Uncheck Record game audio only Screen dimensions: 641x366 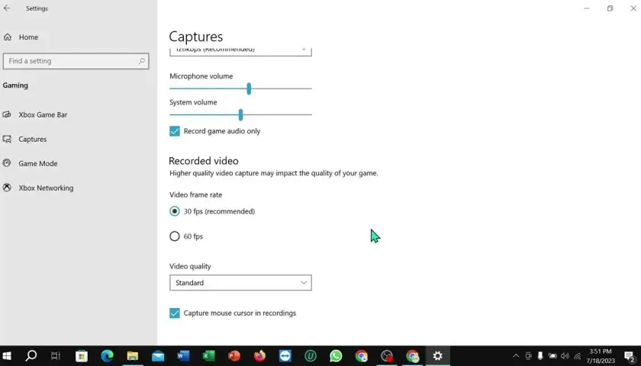tap(175, 131)
